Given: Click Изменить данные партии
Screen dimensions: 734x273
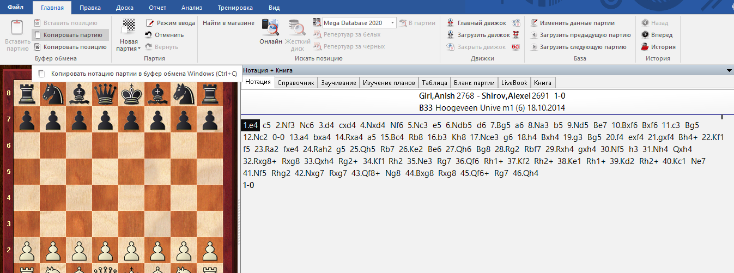Looking at the screenshot, I should pos(572,23).
